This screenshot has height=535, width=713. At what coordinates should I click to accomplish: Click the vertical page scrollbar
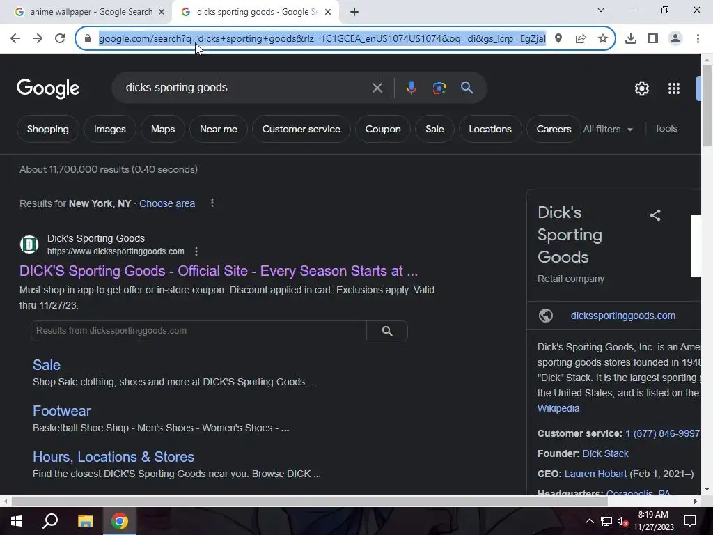[707, 106]
